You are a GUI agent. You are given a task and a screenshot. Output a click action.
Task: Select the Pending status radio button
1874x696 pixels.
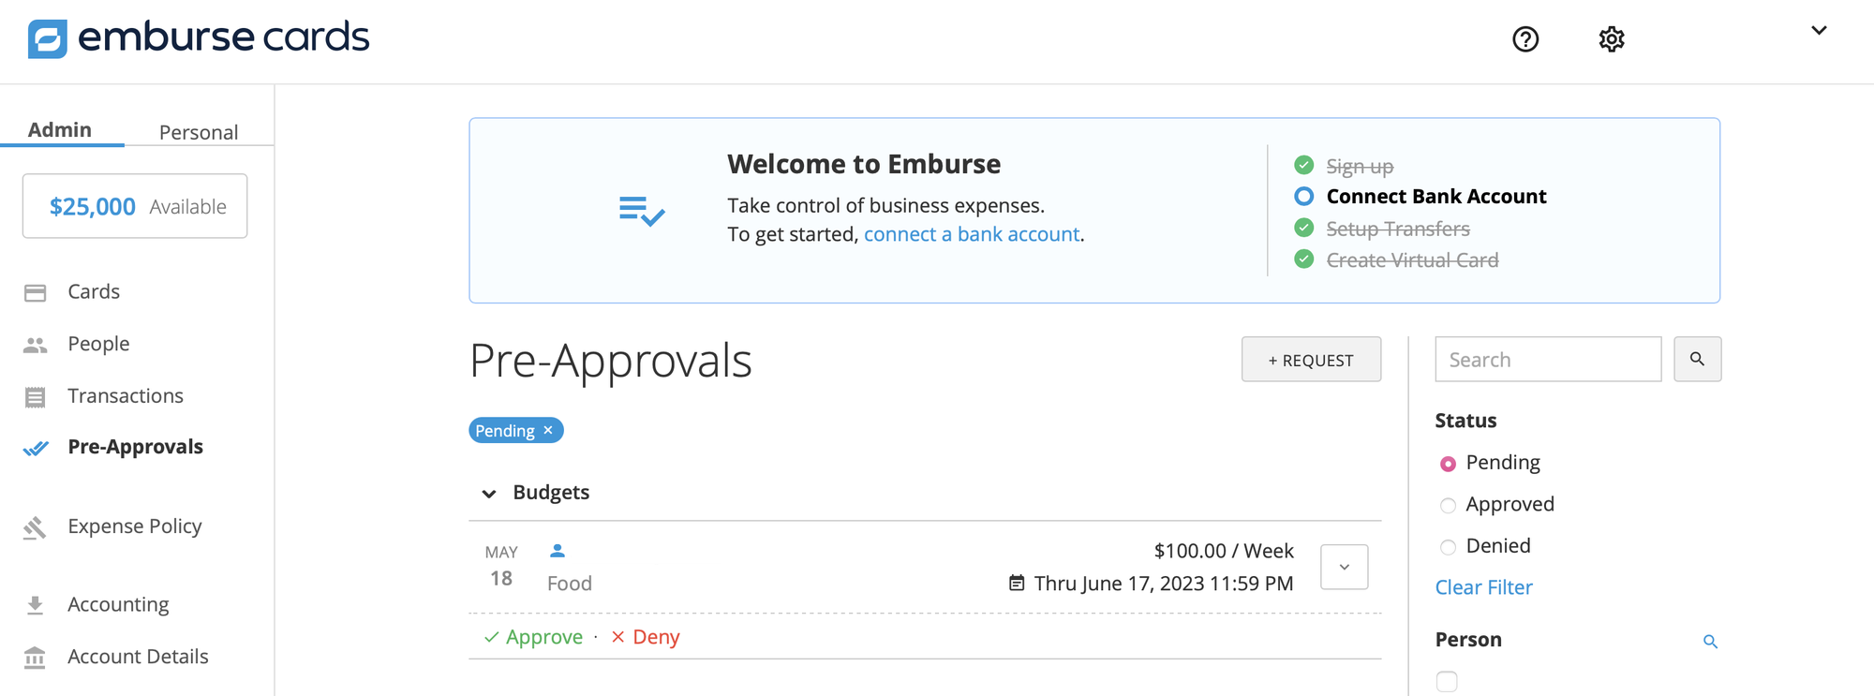coord(1449,463)
